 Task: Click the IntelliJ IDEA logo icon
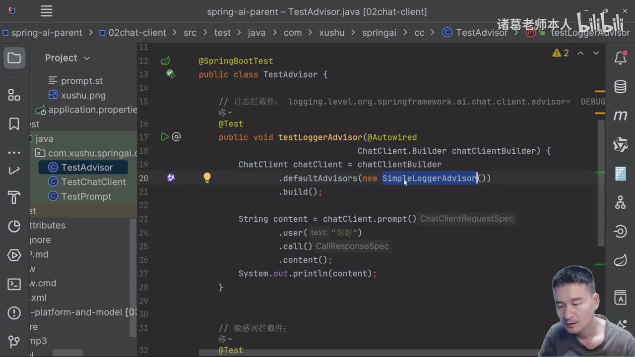pyautogui.click(x=12, y=11)
